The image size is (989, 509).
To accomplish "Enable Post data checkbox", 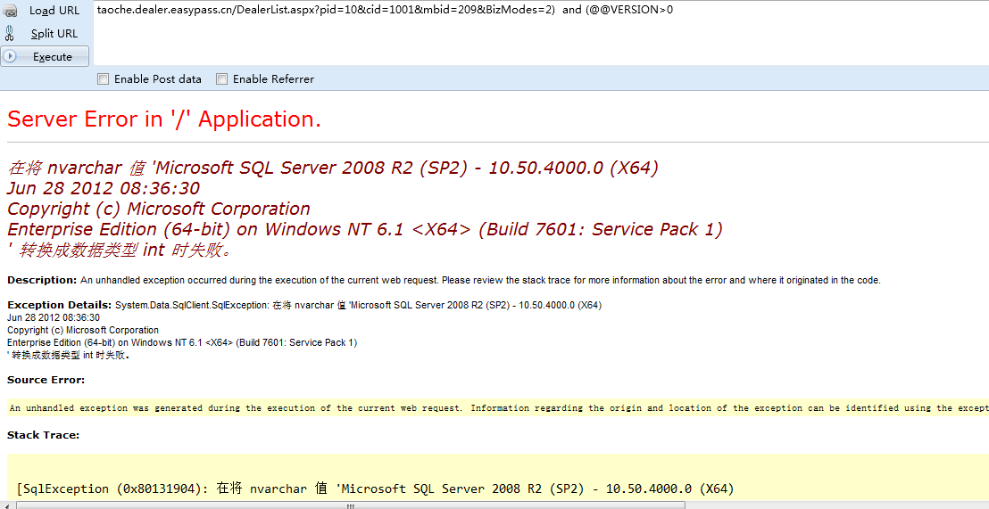I will tap(103, 78).
